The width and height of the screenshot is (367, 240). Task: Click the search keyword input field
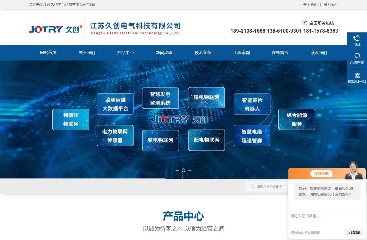coord(269,186)
